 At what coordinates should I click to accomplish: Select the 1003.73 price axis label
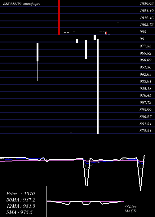pos(147,25)
